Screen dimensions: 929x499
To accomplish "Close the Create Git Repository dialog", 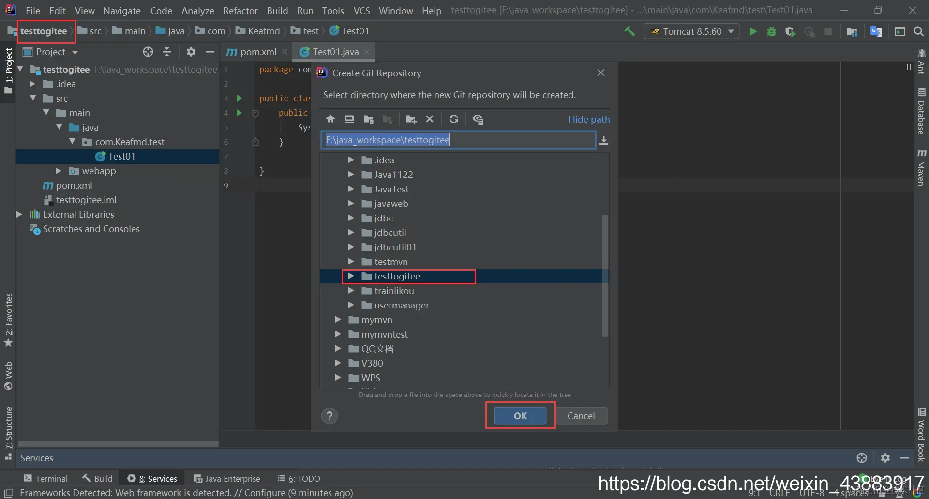I will tap(601, 73).
